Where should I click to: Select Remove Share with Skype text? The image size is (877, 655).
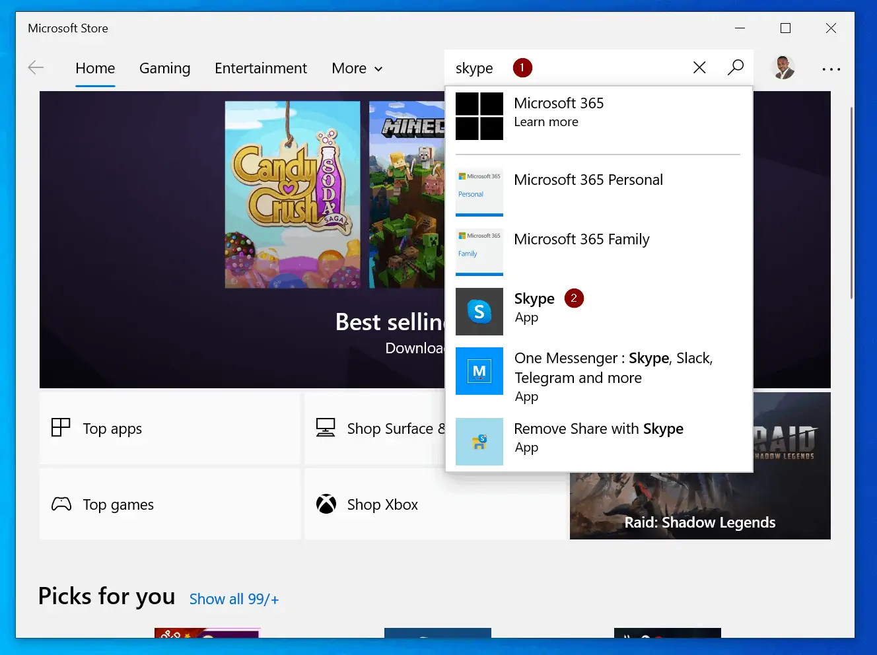(598, 429)
